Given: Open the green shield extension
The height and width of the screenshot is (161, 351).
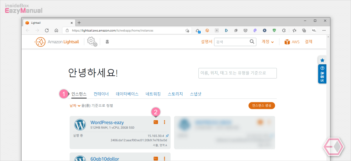Looking at the screenshot, I should point(274,30).
